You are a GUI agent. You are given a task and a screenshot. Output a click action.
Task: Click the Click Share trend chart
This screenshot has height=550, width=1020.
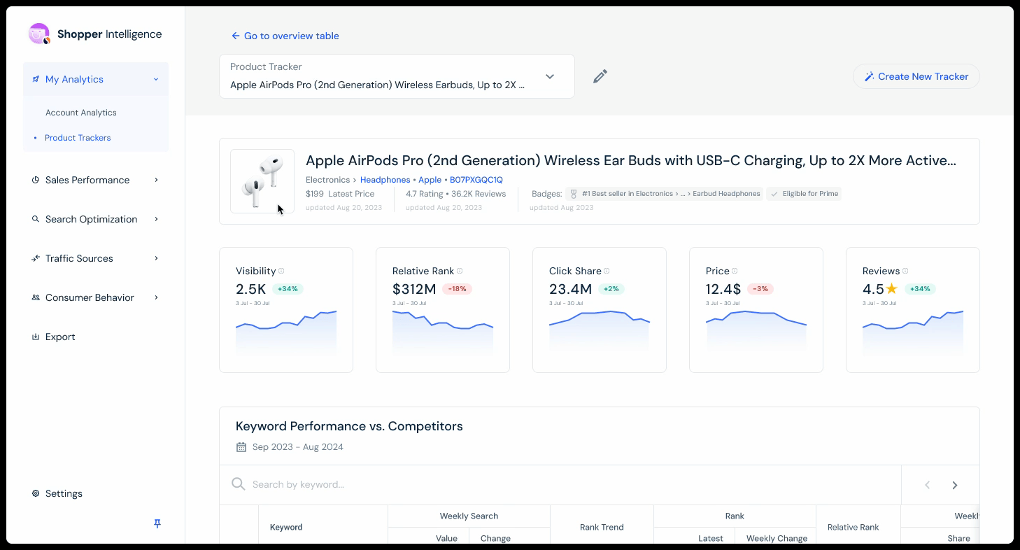click(x=600, y=332)
